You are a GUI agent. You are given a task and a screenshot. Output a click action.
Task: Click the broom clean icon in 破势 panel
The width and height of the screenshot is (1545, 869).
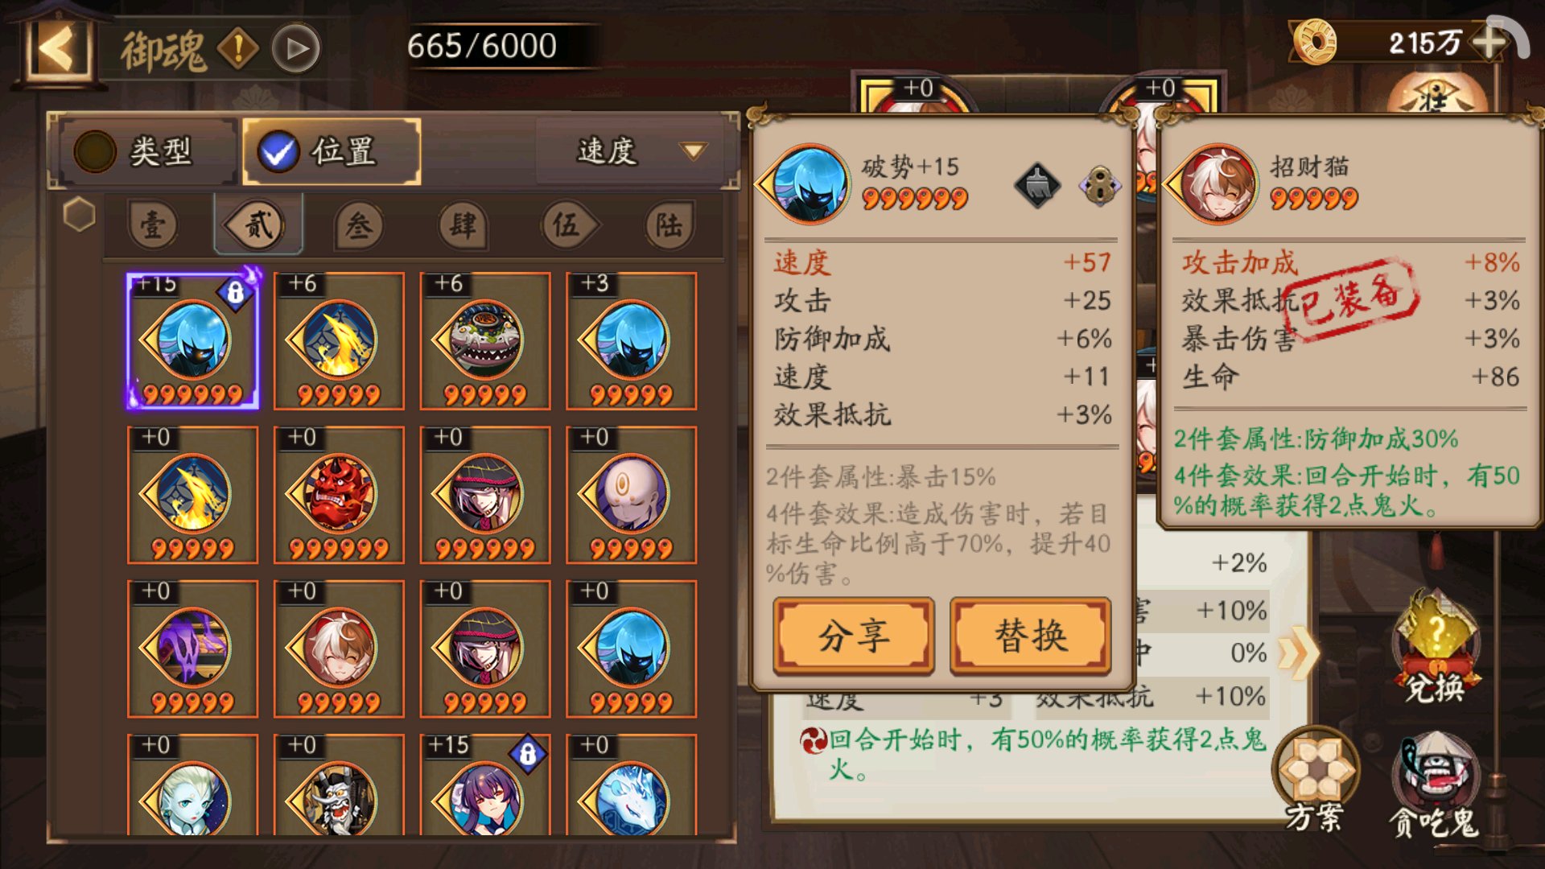pos(1037,185)
